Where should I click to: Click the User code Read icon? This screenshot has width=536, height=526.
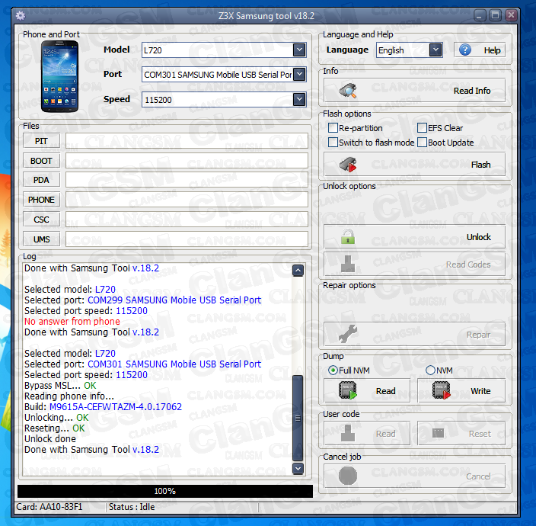348,433
